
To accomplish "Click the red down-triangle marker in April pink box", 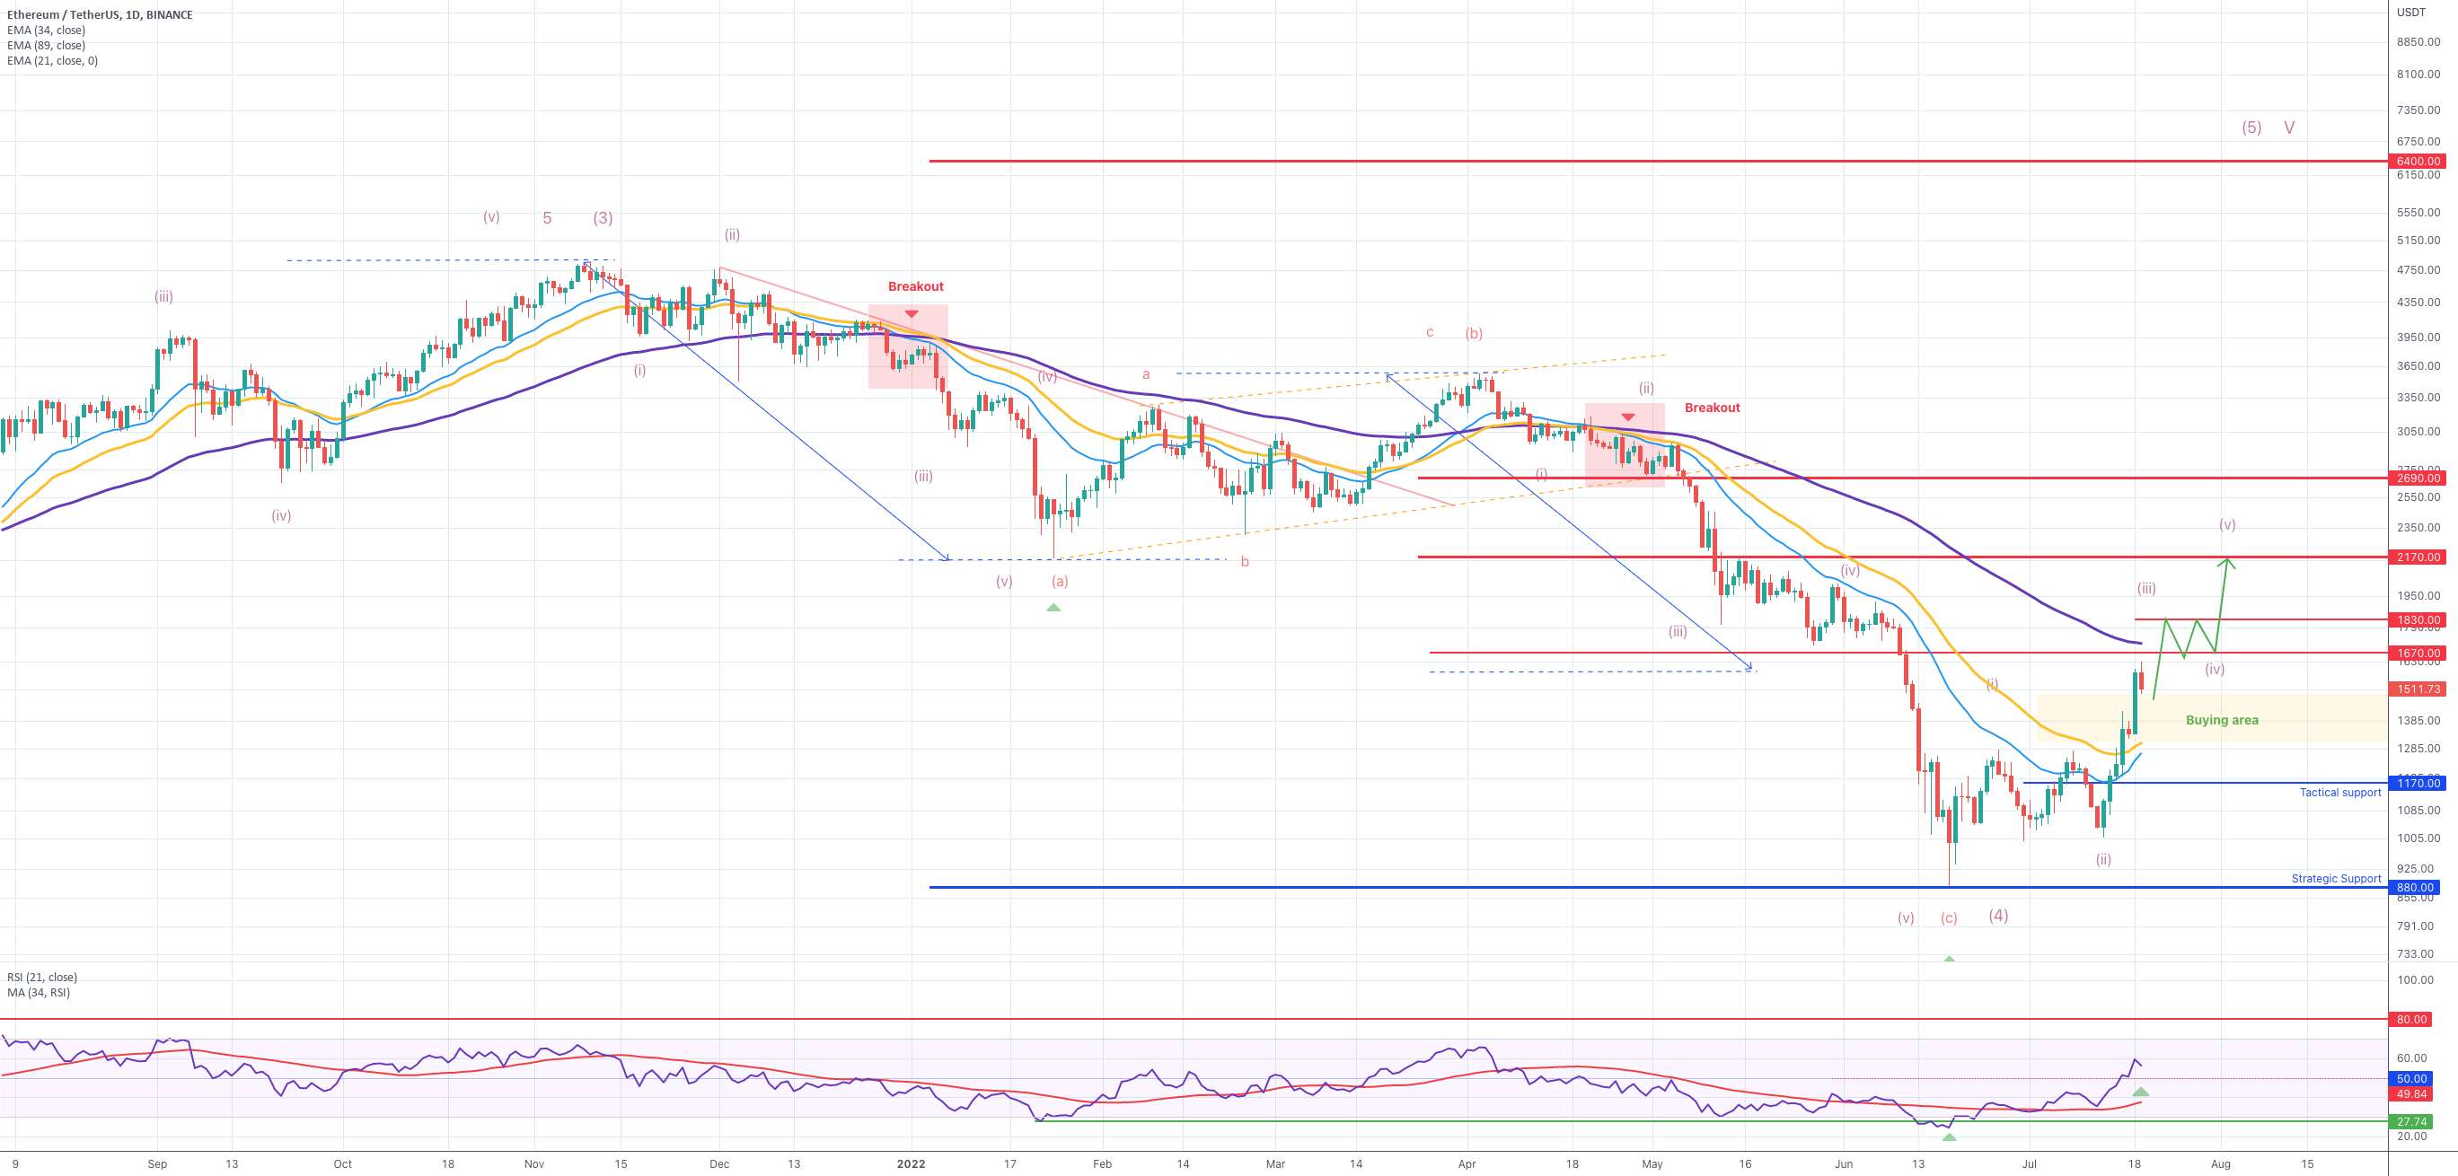I will [x=1628, y=417].
